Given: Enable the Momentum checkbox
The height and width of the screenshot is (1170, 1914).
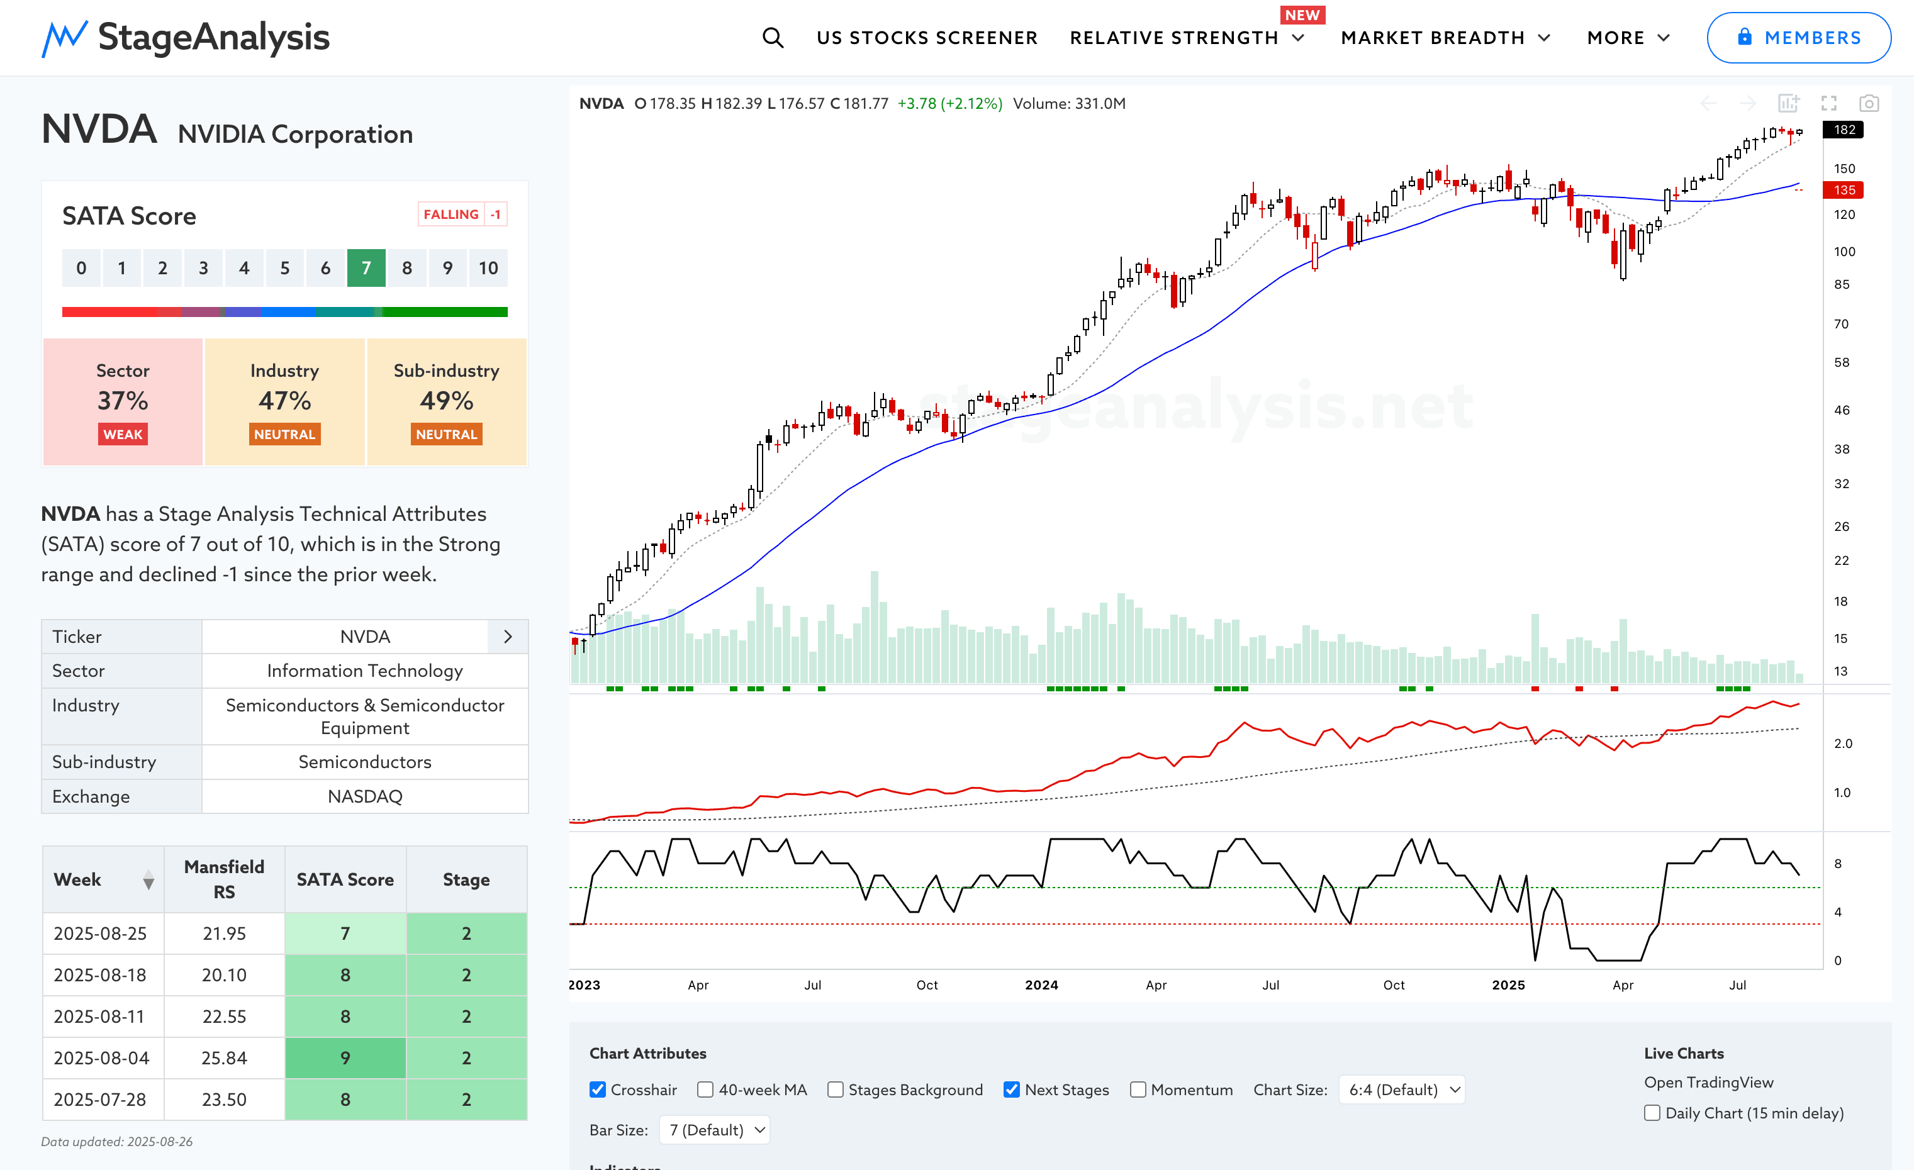Looking at the screenshot, I should (1138, 1089).
